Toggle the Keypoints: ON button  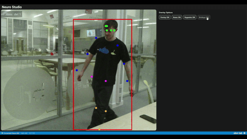coord(189,17)
